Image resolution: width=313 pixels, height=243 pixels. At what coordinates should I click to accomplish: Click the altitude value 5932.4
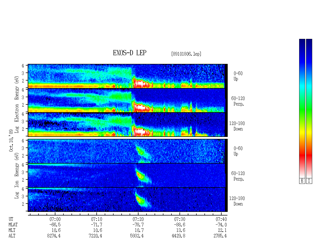point(137,236)
